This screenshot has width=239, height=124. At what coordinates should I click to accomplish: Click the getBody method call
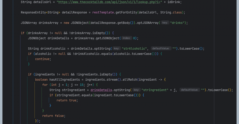tap(124, 23)
